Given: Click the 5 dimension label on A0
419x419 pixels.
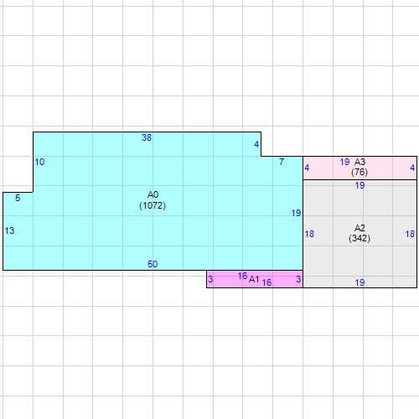Looking at the screenshot, I should 18,198.
